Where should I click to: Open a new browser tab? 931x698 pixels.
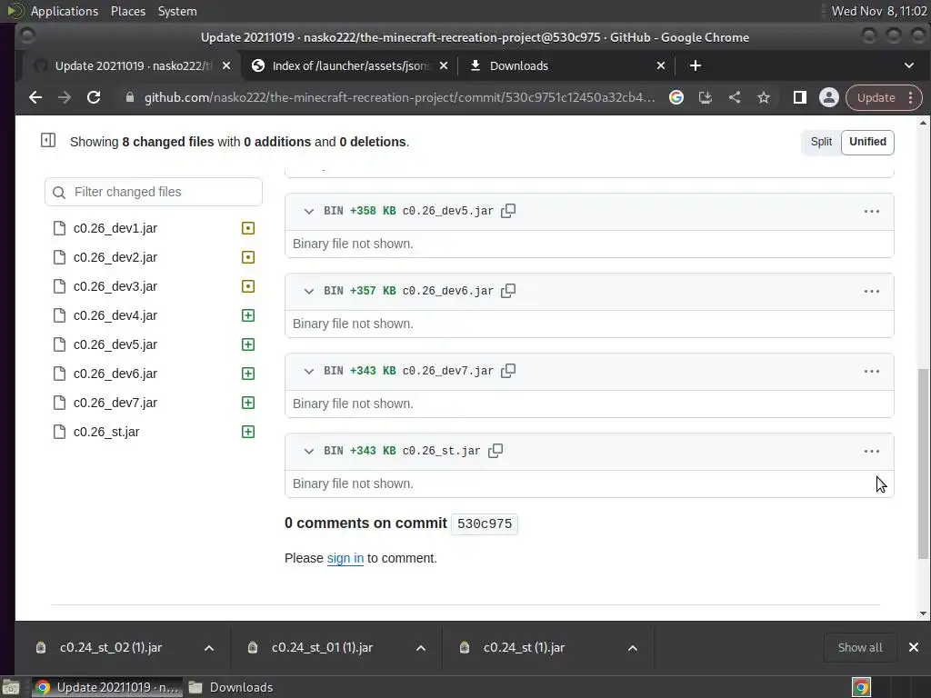tap(696, 65)
